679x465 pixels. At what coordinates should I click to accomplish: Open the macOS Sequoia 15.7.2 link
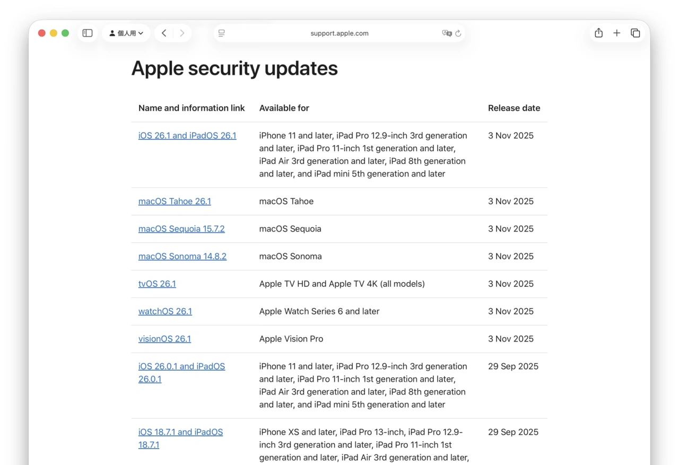(x=181, y=229)
